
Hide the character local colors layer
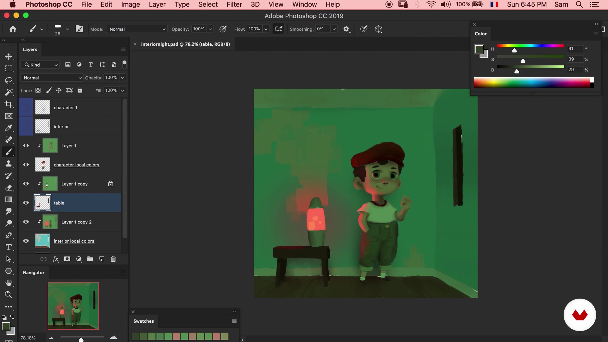26,165
